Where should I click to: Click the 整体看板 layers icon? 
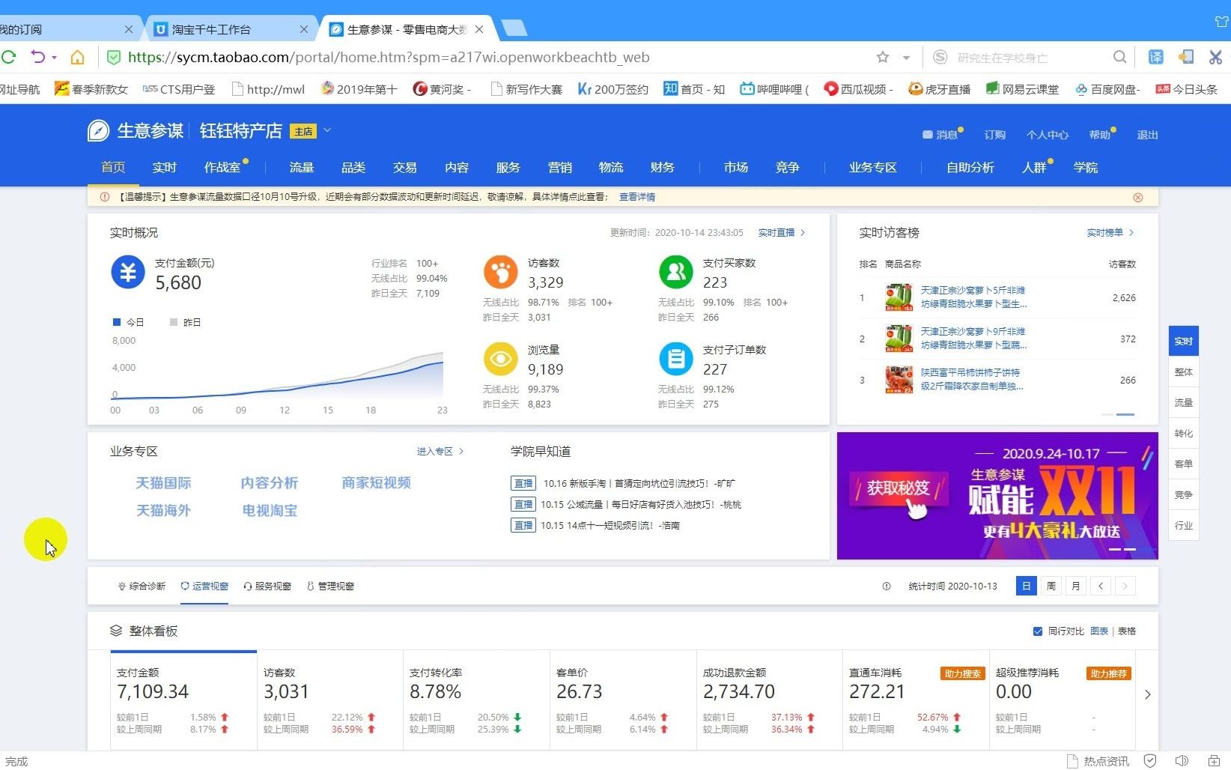pos(116,631)
